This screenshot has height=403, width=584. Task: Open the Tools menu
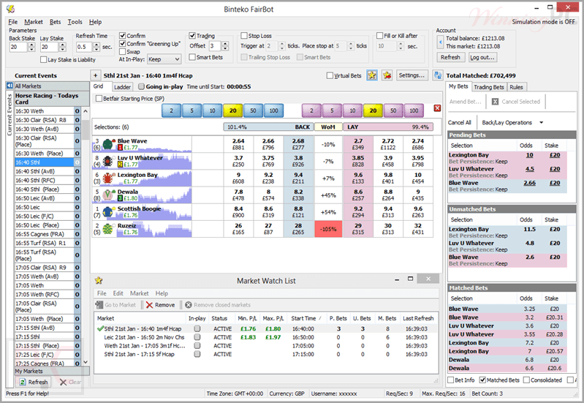click(x=75, y=22)
